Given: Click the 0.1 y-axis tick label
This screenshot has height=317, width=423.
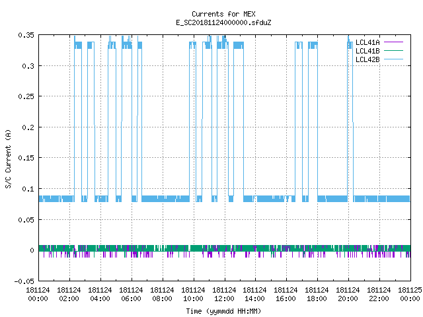Looking at the screenshot, I should point(28,189).
